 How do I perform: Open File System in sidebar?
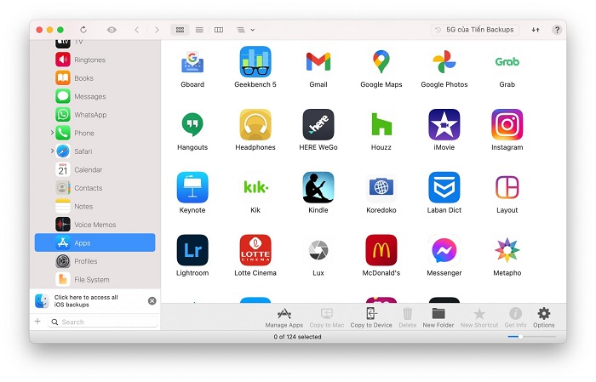tap(91, 279)
